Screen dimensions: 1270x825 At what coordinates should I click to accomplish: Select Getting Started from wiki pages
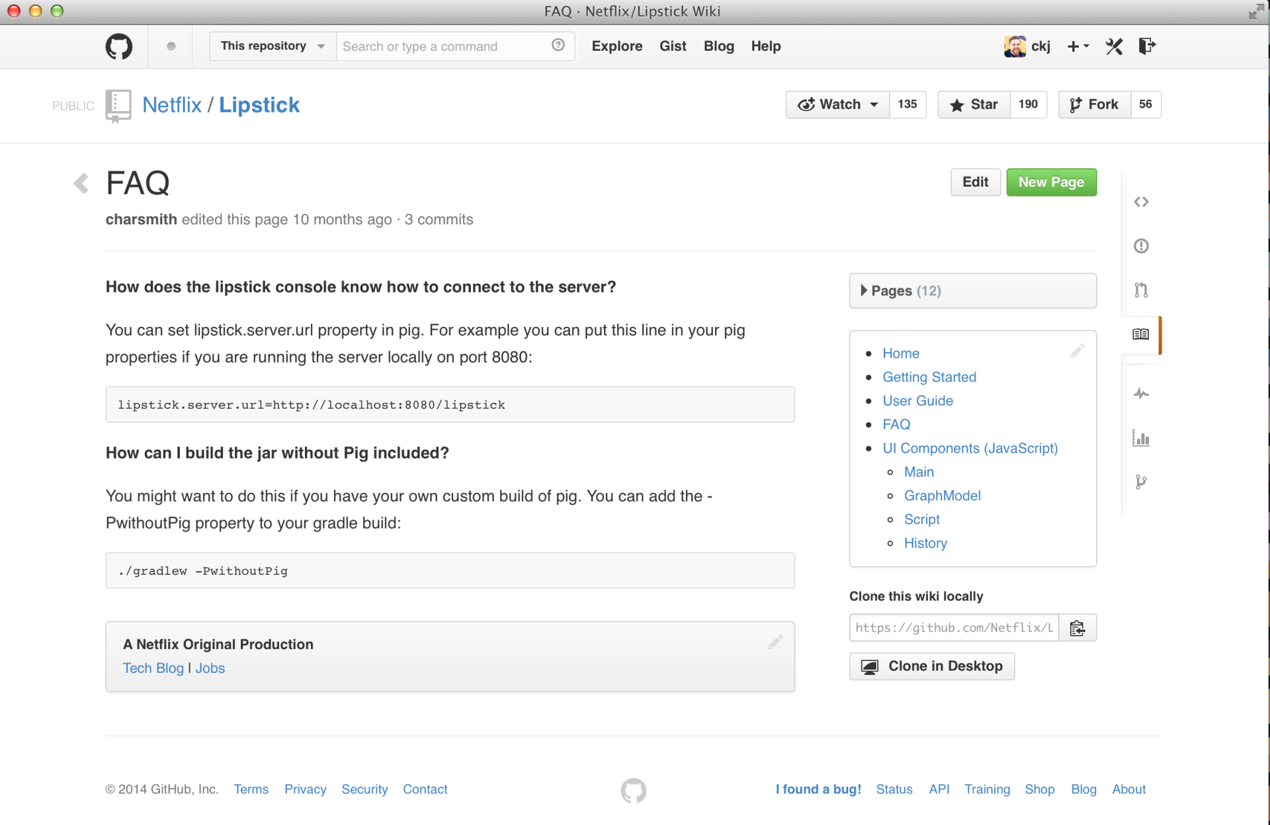[929, 377]
